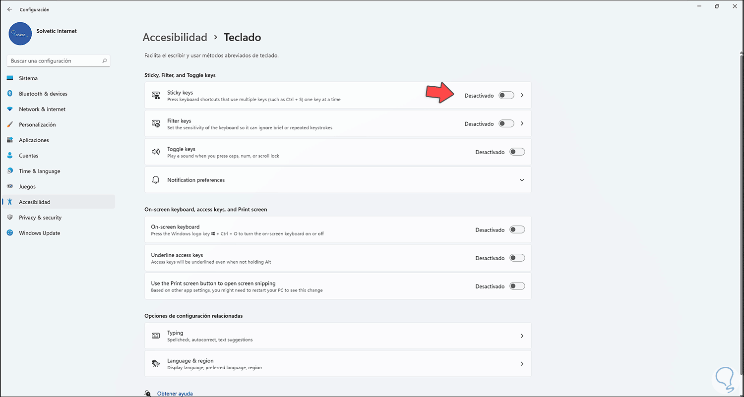This screenshot has width=744, height=397.
Task: Click the search magnifier icon
Action: click(104, 61)
